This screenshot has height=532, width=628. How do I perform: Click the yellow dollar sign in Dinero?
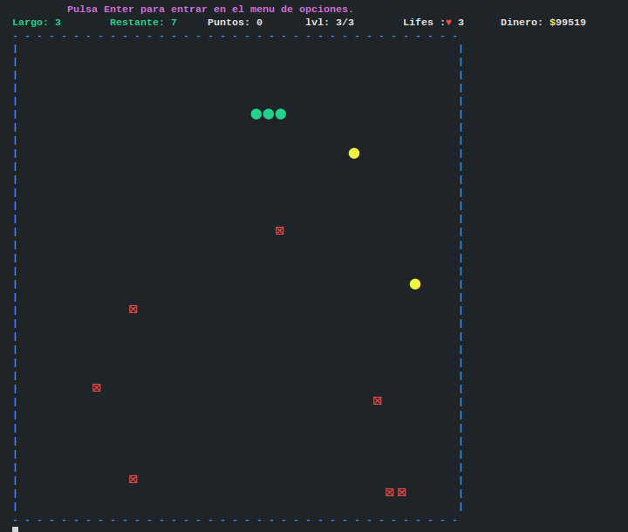[x=553, y=23]
